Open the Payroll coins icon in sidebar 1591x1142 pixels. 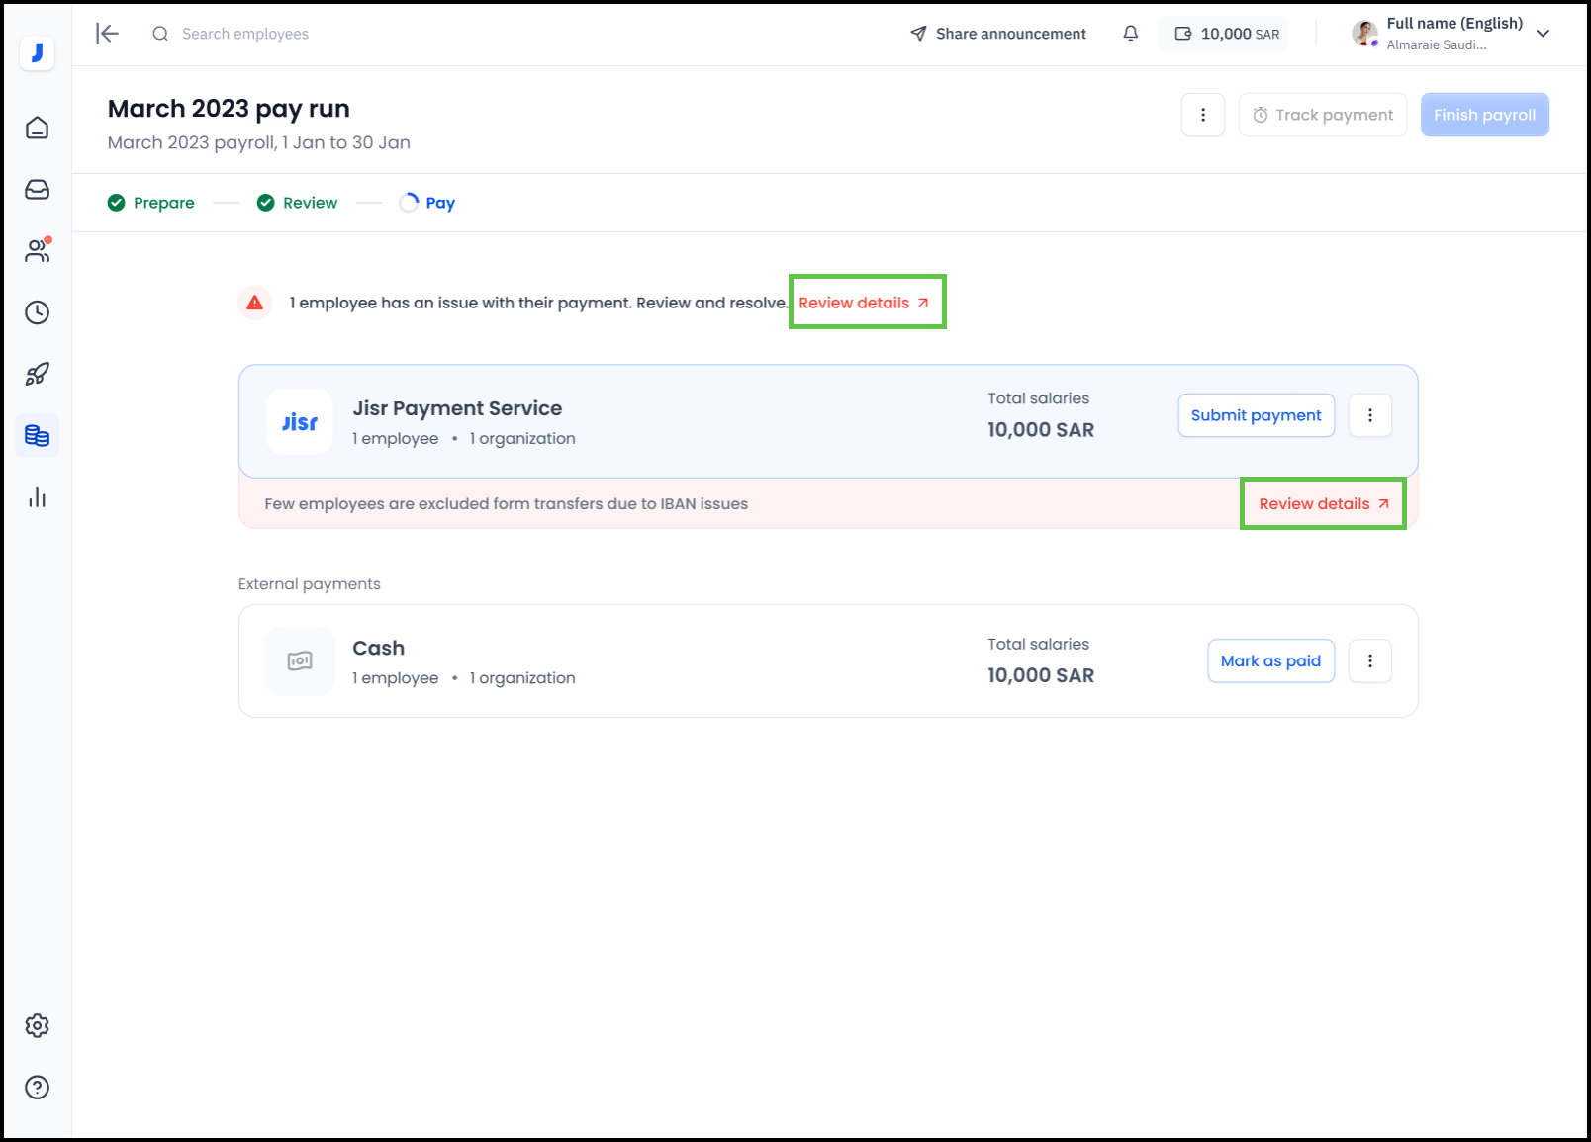tap(37, 435)
